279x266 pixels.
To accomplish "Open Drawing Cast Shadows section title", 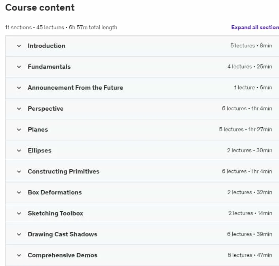I will [63, 234].
